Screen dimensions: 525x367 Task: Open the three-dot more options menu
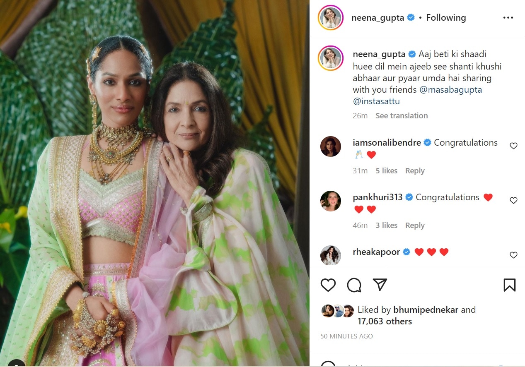[x=508, y=18]
